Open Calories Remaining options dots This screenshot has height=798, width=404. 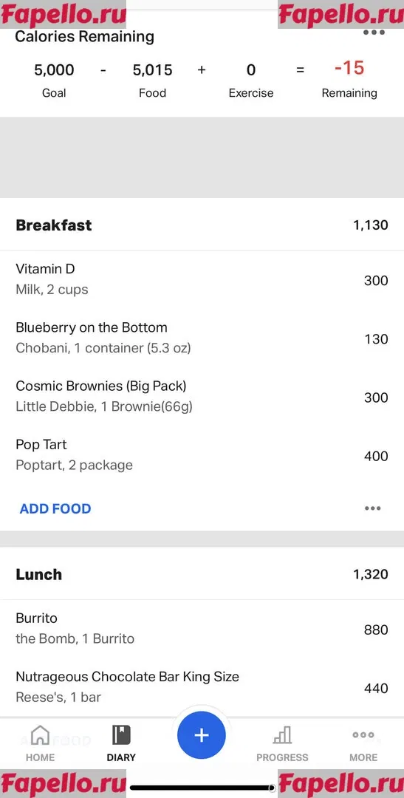tap(374, 32)
